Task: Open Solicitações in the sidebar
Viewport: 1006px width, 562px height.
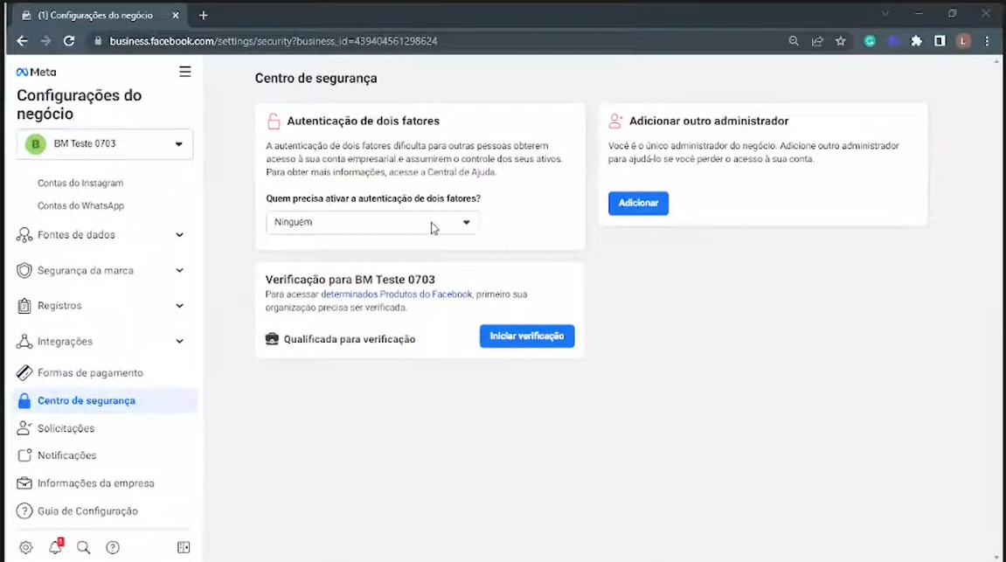Action: [66, 428]
